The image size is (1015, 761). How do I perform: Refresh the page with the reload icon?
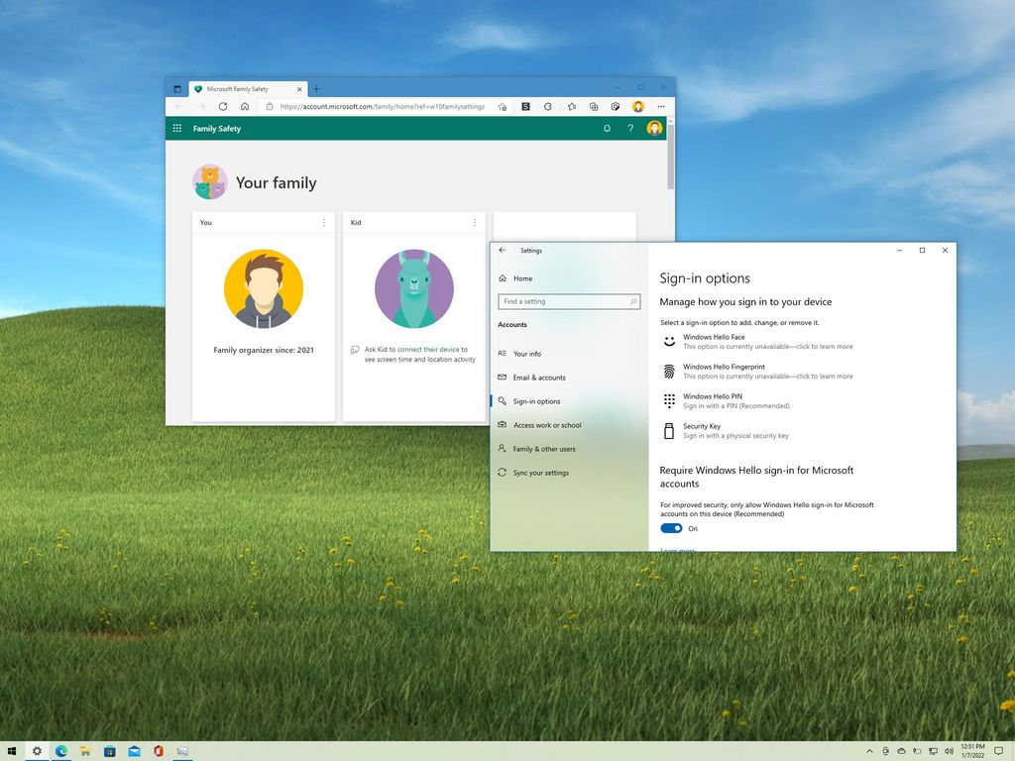click(x=222, y=106)
